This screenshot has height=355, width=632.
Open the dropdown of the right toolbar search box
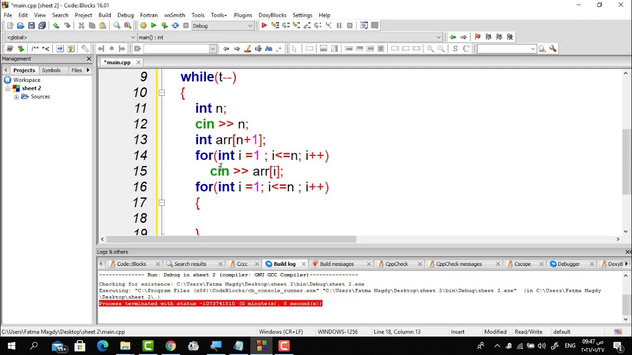click(x=533, y=49)
